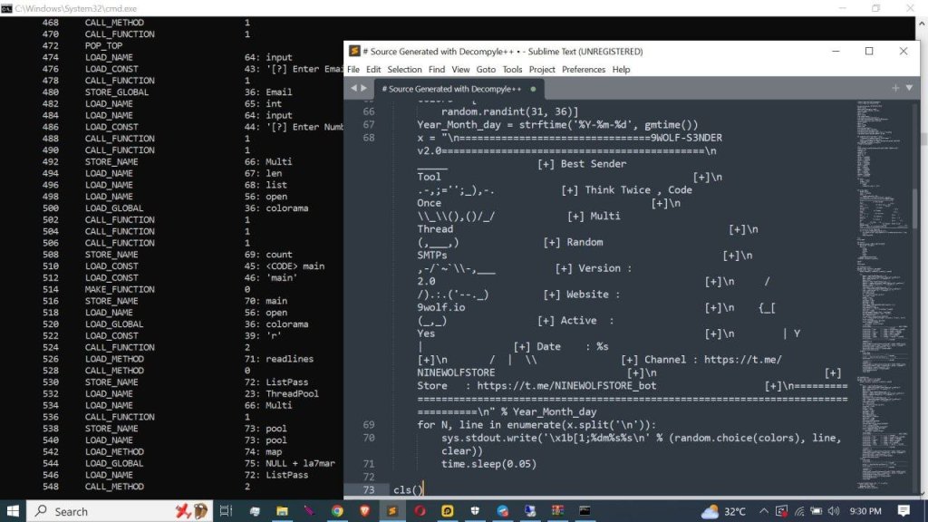Open Task View from the taskbar
The image size is (928, 522).
227,511
